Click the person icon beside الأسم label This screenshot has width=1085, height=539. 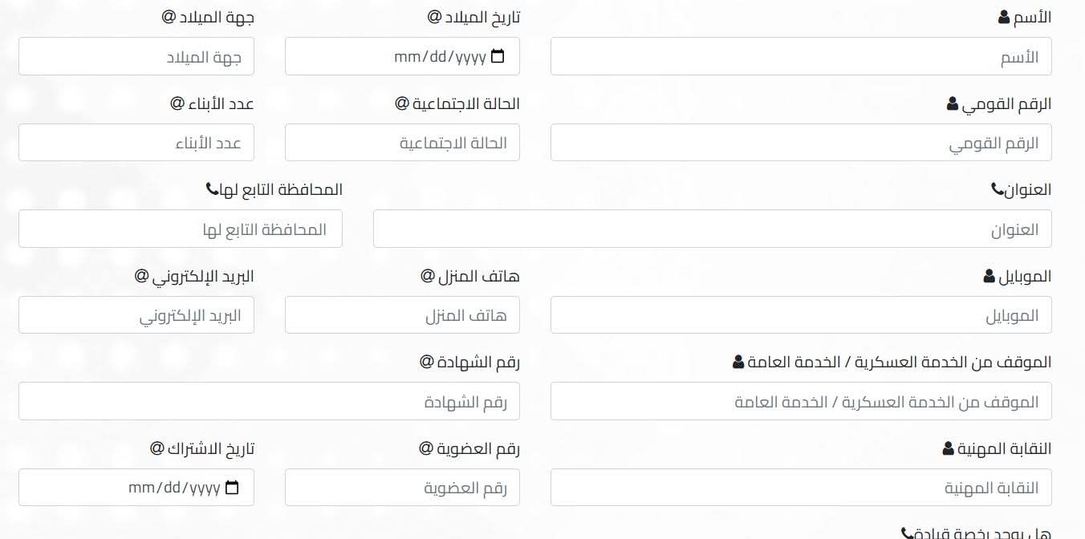(x=1002, y=15)
